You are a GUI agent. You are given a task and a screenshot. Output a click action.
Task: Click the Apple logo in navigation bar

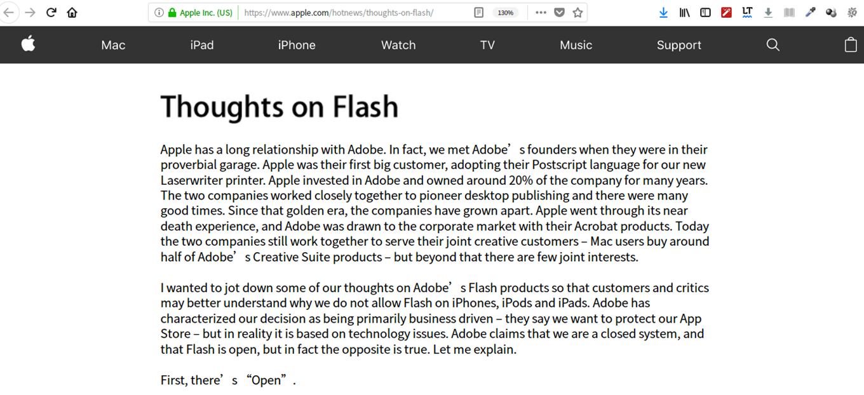point(28,44)
